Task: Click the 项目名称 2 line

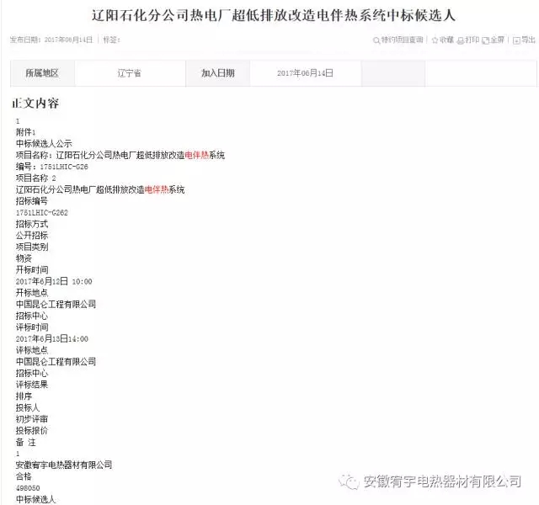Action: click(x=35, y=178)
